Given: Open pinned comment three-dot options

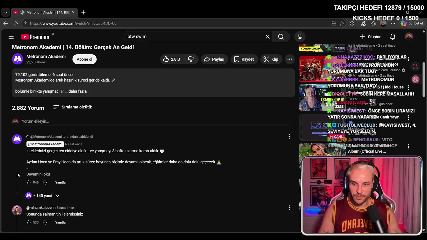Looking at the screenshot, I should [x=289, y=136].
